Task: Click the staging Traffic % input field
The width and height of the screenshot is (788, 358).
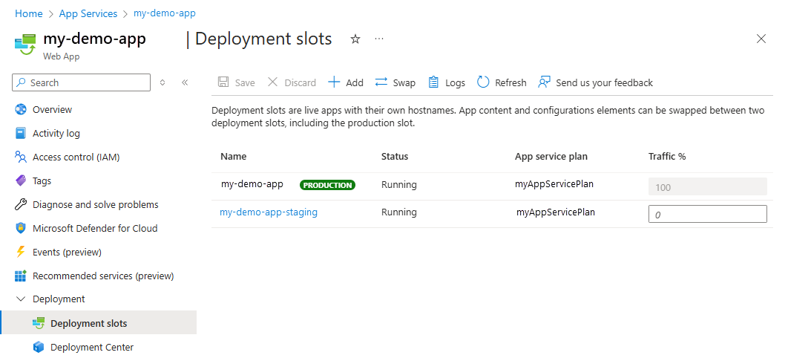Action: pyautogui.click(x=707, y=214)
